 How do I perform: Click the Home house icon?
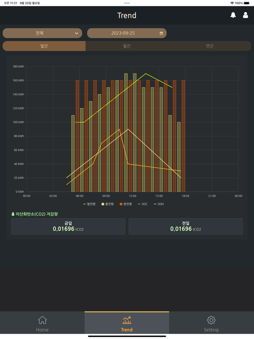tap(42, 320)
